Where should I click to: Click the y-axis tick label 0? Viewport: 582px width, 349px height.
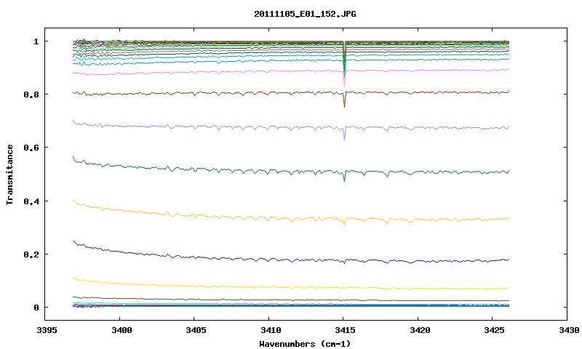36,308
